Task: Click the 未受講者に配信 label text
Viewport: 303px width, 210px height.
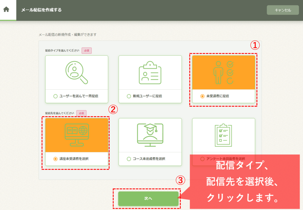Action: pos(217,96)
